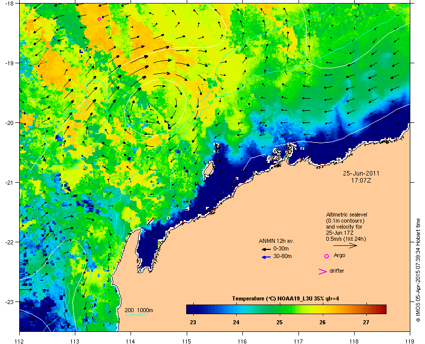The width and height of the screenshot is (425, 344).
Task: Click the latitude axis label -20
Action: coord(9,122)
